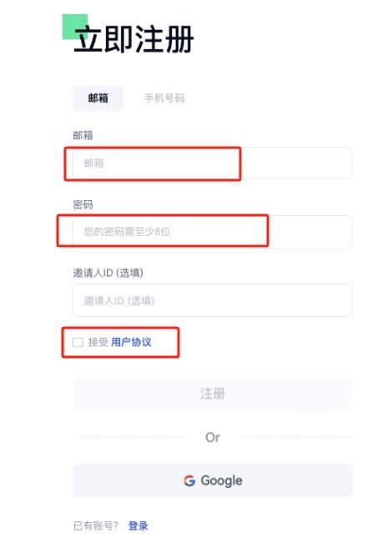The height and width of the screenshot is (543, 388).
Task: Click the 邀请人ID (选填) input box
Action: click(x=213, y=300)
